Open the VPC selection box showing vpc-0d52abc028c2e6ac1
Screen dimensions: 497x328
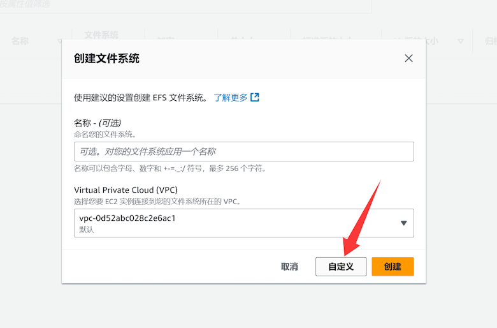pos(236,223)
